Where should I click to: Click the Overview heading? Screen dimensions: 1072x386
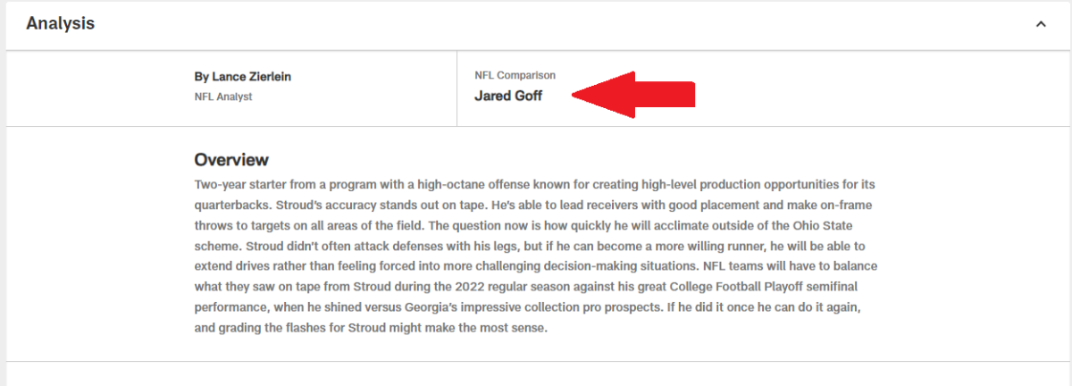(x=231, y=160)
